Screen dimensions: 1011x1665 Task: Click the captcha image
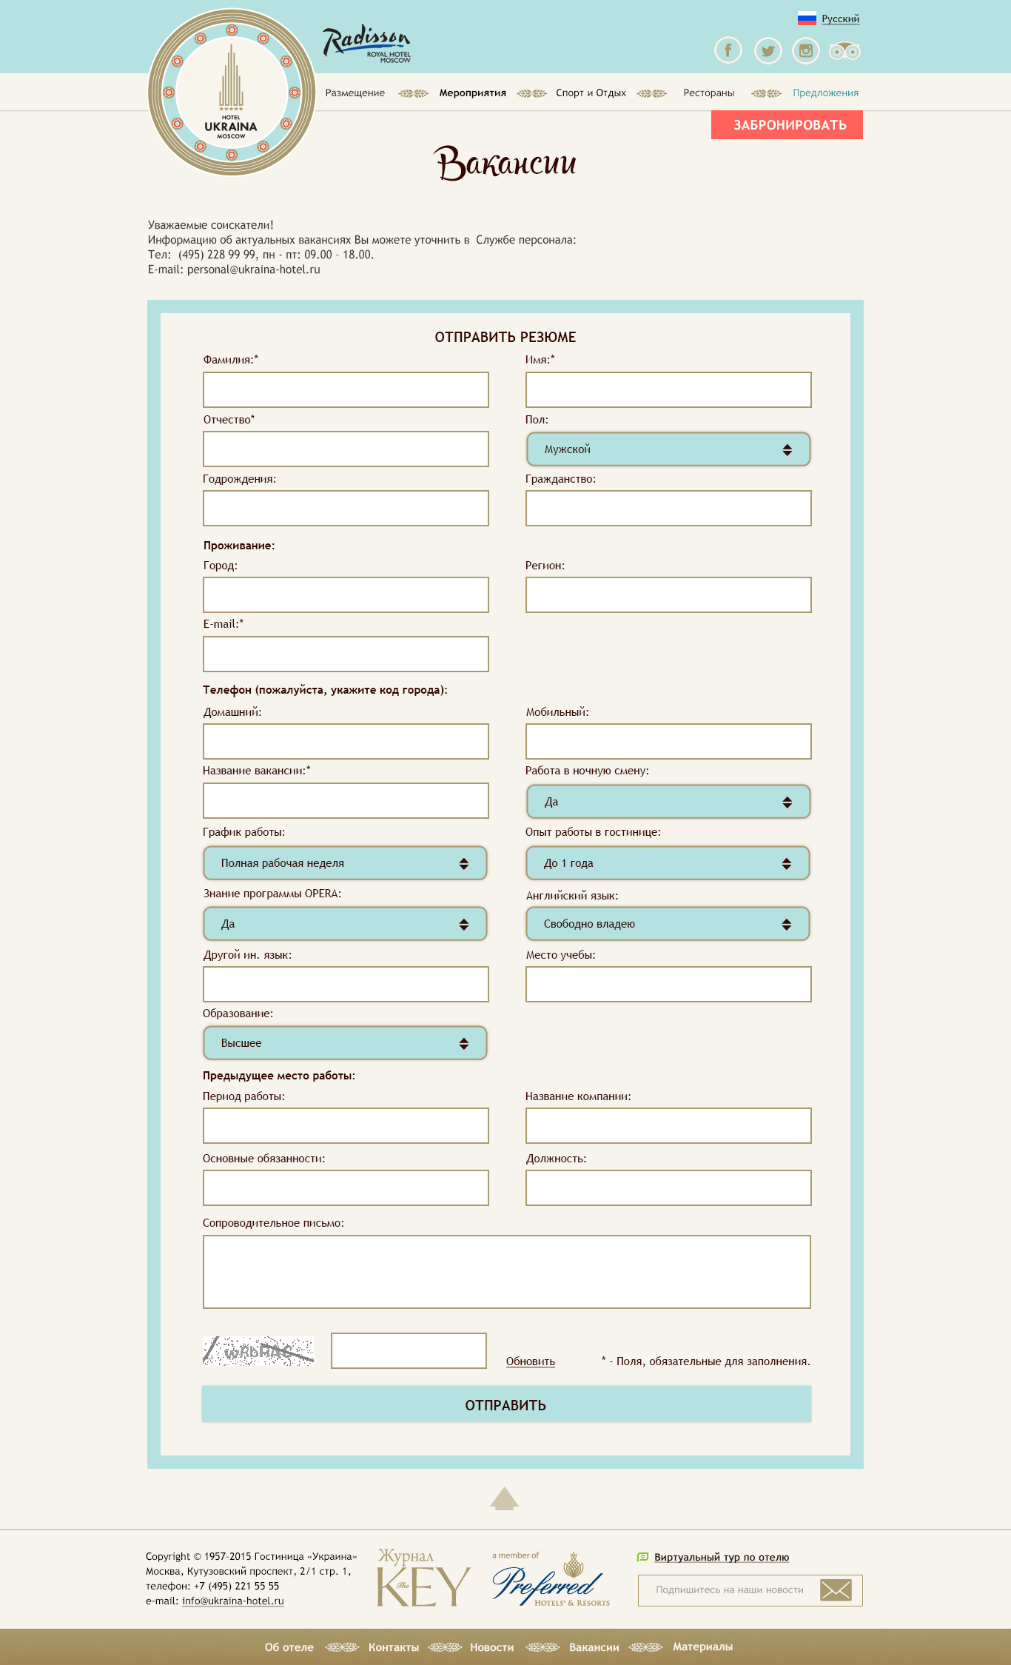click(x=258, y=1350)
